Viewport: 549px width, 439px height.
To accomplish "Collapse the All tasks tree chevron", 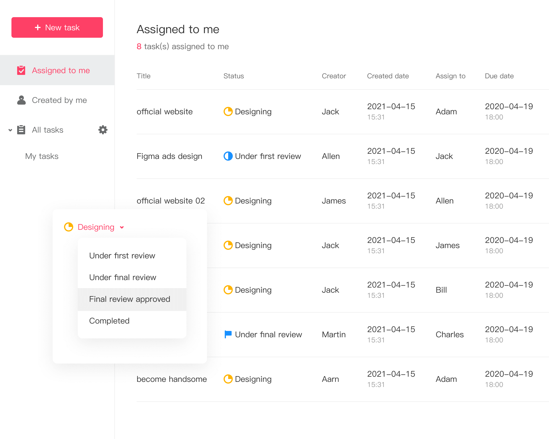I will click(x=10, y=130).
